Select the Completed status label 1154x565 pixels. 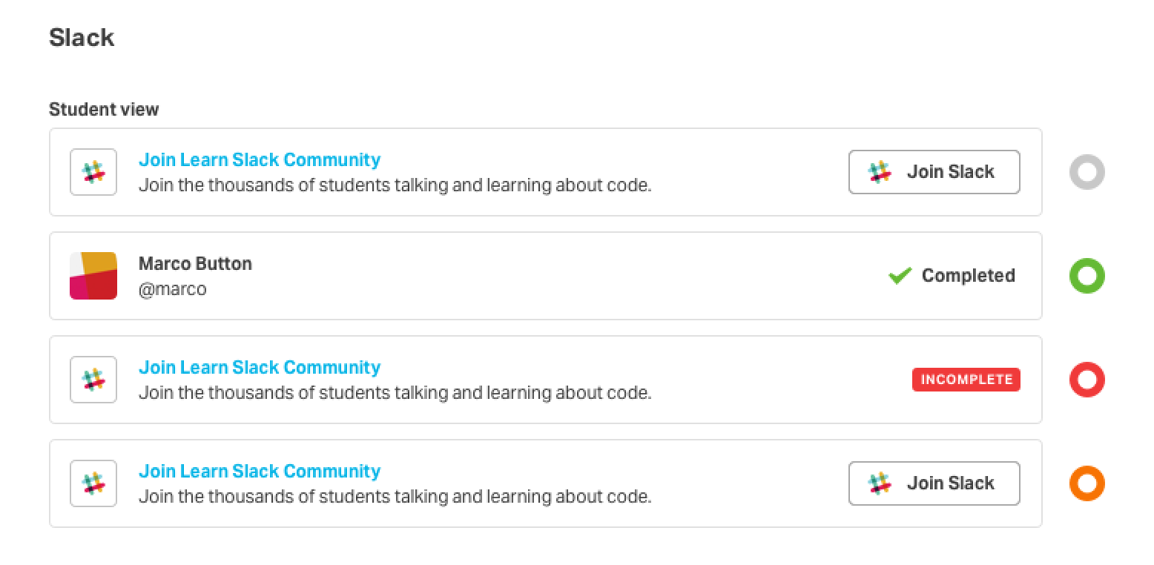[968, 276]
